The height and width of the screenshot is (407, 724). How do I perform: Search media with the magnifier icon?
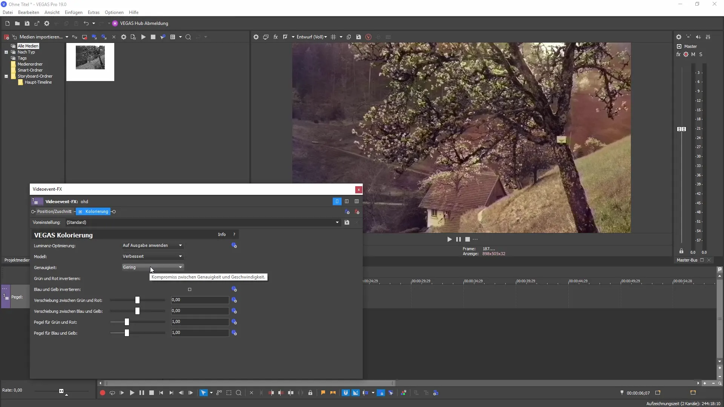click(x=188, y=37)
